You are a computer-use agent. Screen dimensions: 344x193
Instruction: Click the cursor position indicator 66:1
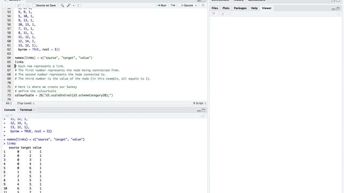pos(9,103)
